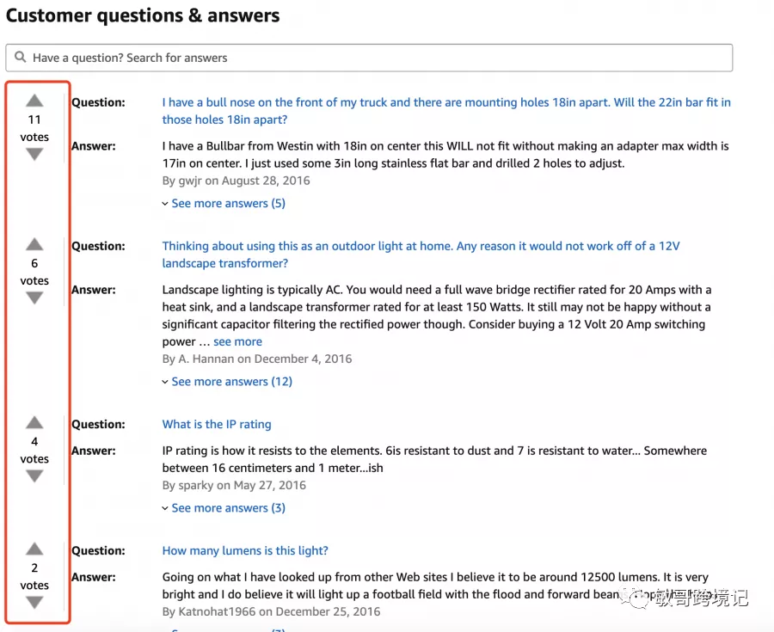Expand 'See more answers (12)'

[x=231, y=382]
